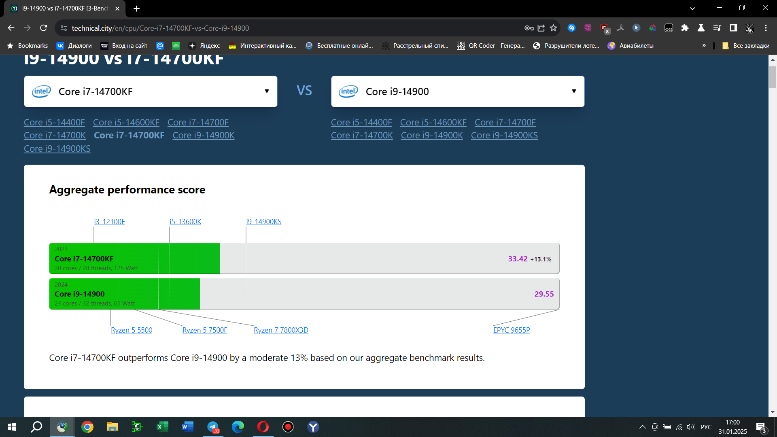Toggle the browser side panel icon
Viewport: 777px width, 437px height.
point(733,28)
